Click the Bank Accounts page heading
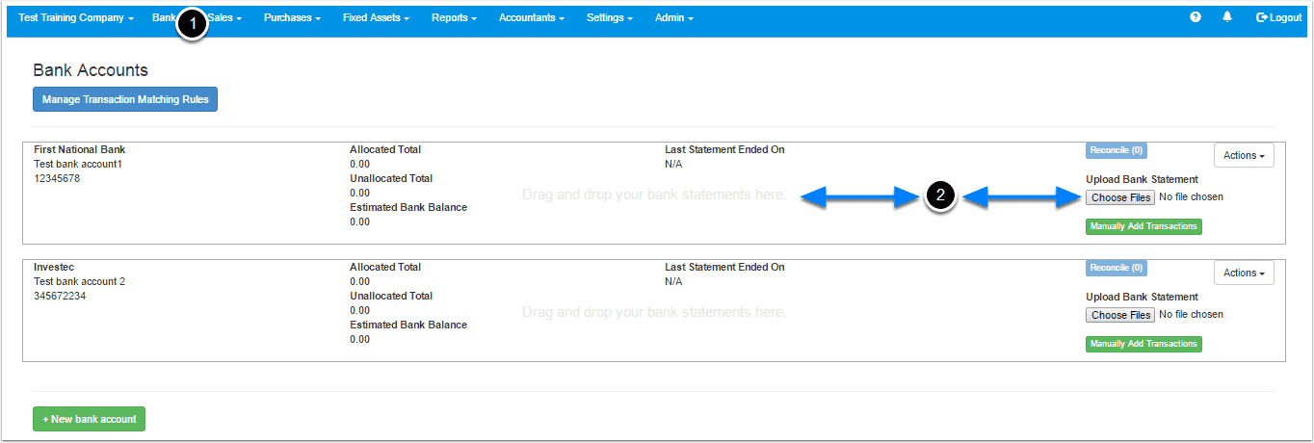Screen dimensions: 1314x443 (91, 70)
